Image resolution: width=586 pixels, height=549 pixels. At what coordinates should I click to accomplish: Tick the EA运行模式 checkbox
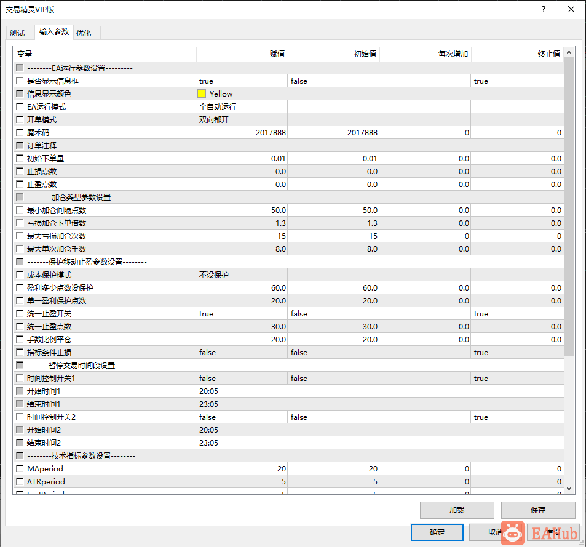(20, 106)
